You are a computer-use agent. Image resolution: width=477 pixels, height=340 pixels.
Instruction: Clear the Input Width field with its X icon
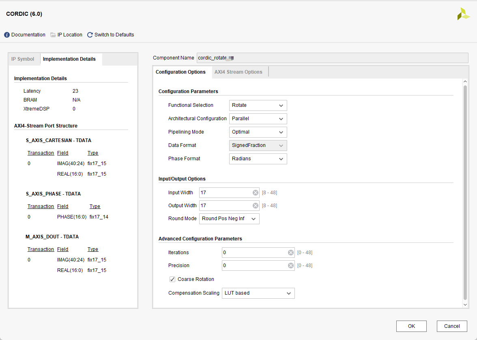pos(255,193)
